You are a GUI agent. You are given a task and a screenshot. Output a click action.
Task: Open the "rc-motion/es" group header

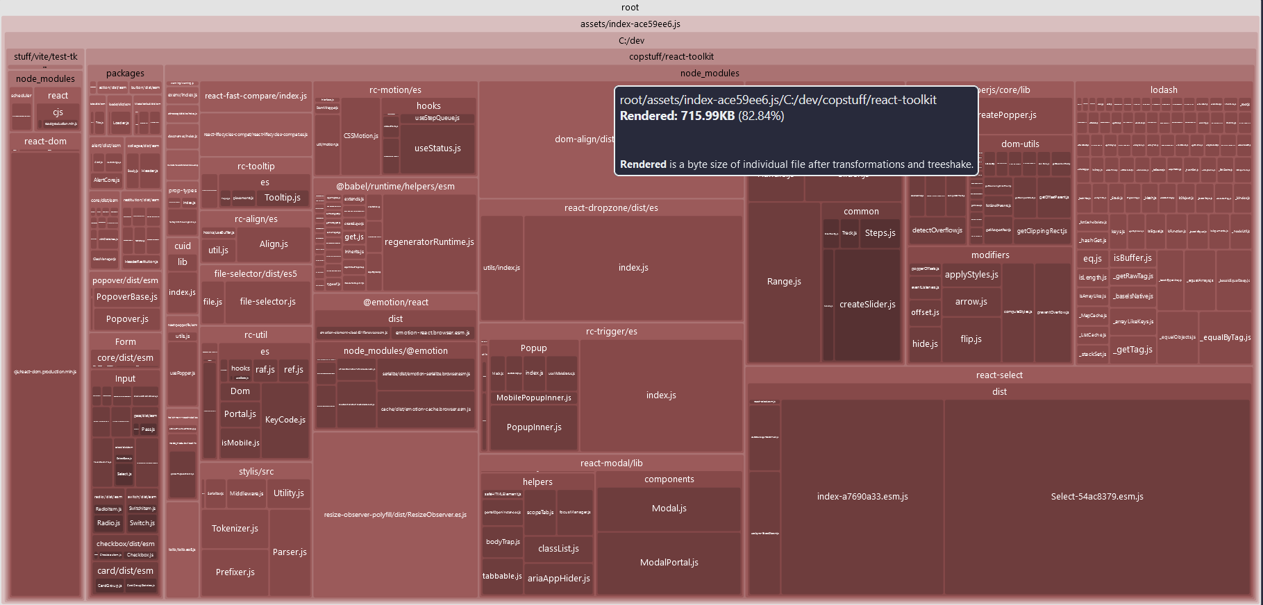coord(395,90)
